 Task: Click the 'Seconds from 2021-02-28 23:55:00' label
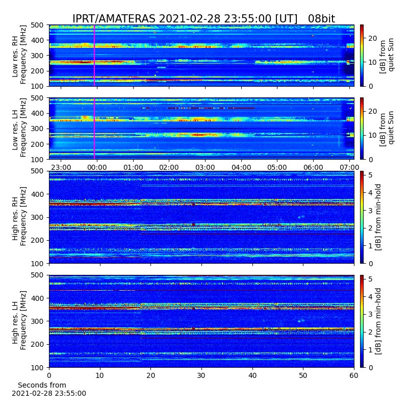pos(48,389)
